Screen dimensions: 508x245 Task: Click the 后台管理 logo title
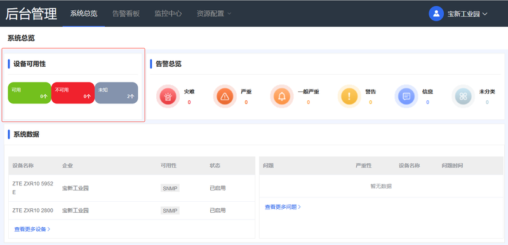[x=31, y=14]
